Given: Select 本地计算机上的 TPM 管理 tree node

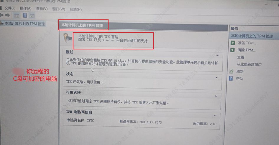Looking at the screenshot, I should (24, 24).
